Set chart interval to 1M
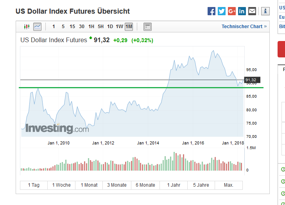 click(129, 27)
